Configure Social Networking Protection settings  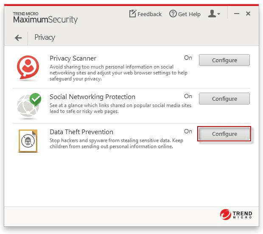point(224,99)
